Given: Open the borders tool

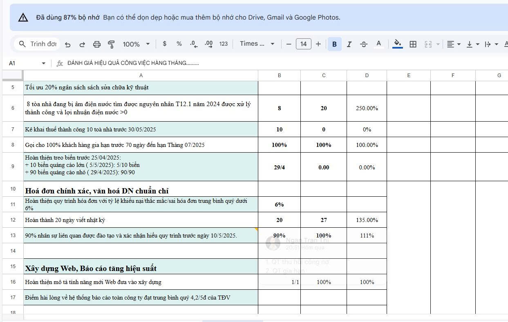Looking at the screenshot, I should click(x=413, y=44).
